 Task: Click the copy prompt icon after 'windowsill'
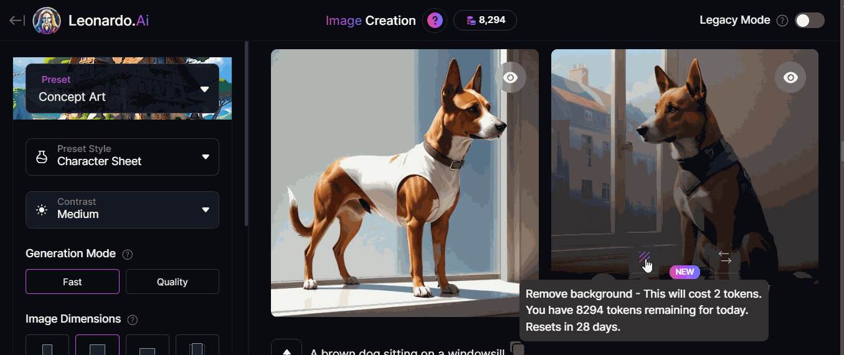(517, 348)
